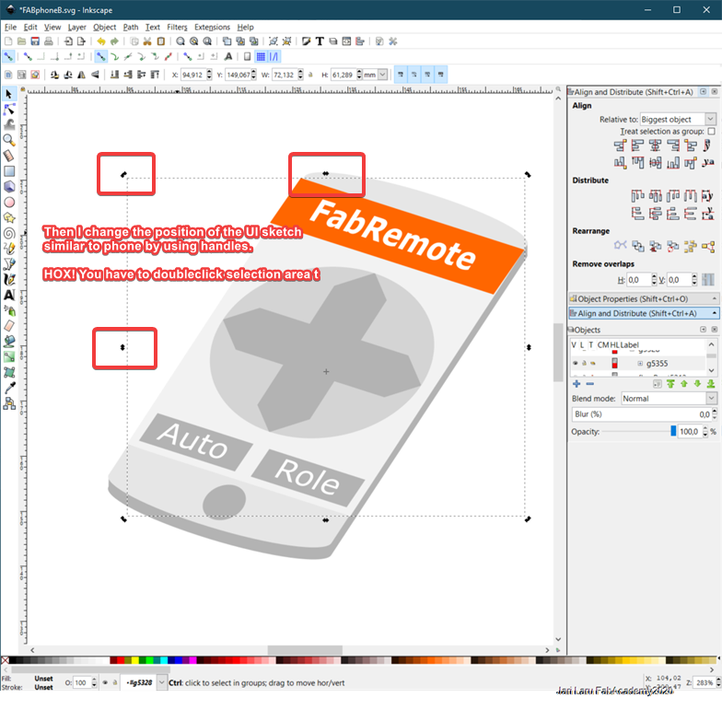Image resolution: width=722 pixels, height=710 pixels.
Task: Toggle snapping to grids
Action: [261, 57]
